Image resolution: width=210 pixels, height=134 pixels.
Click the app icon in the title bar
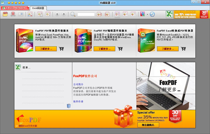(2, 2)
